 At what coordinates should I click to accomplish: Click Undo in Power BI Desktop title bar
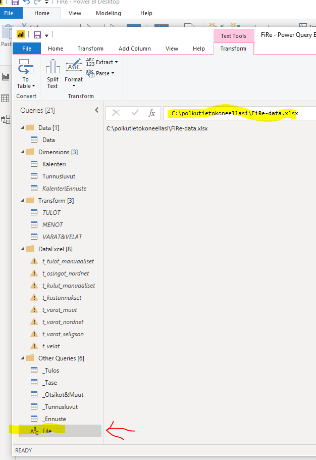(x=26, y=3)
